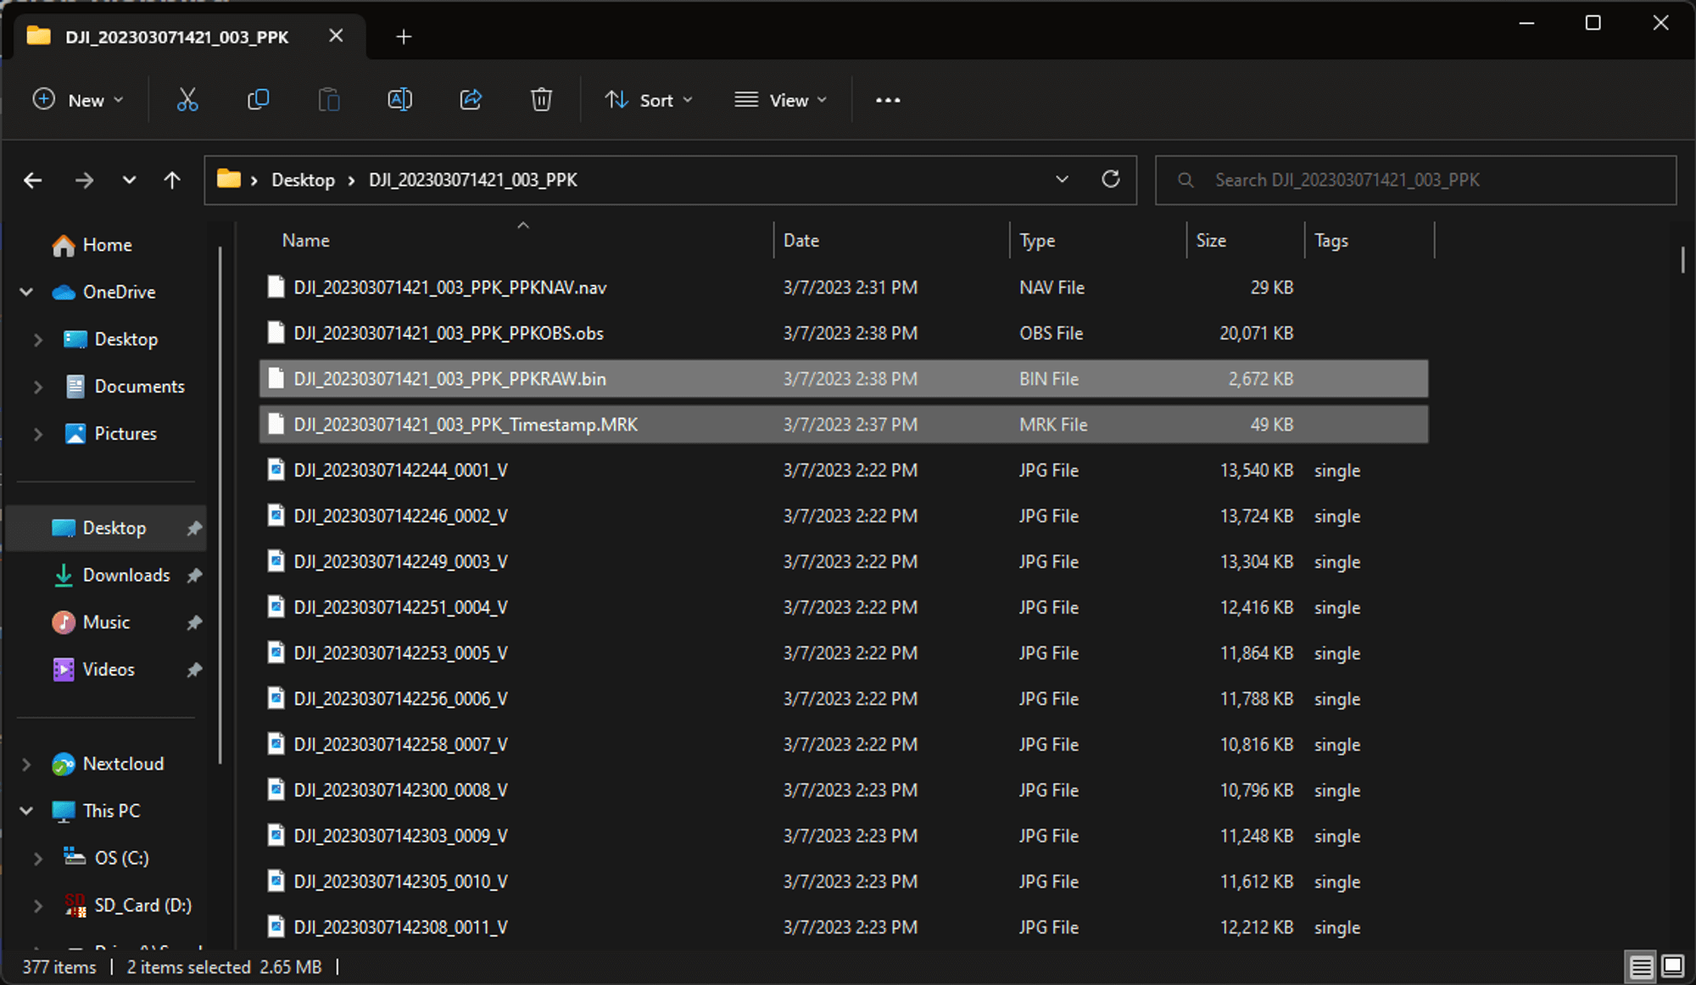The image size is (1696, 985).
Task: Cut the selected files
Action: [x=187, y=99]
